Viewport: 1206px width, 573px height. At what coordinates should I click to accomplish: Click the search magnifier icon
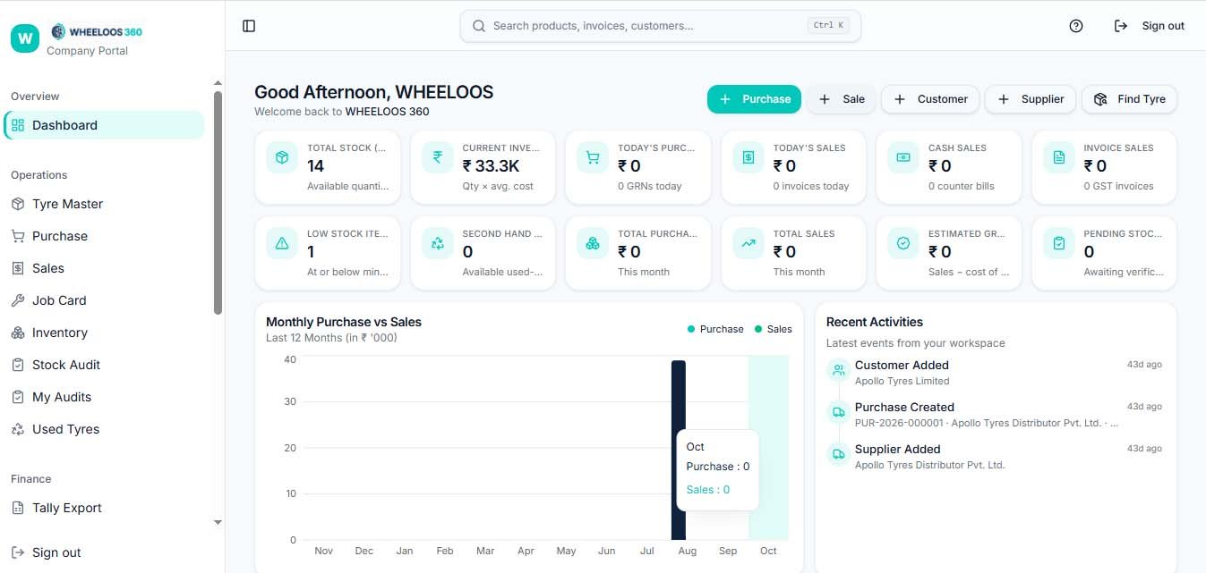pyautogui.click(x=479, y=26)
